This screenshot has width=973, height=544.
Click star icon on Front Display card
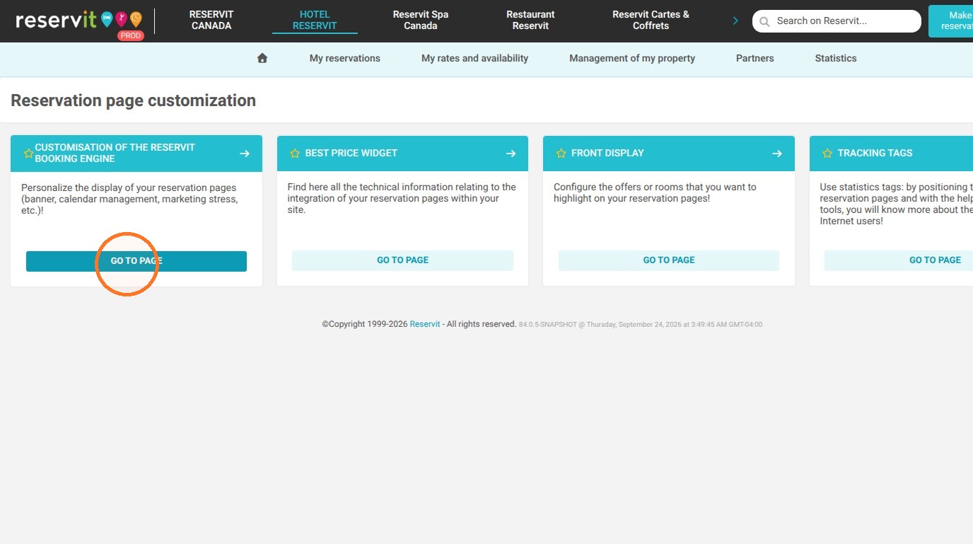[561, 153]
